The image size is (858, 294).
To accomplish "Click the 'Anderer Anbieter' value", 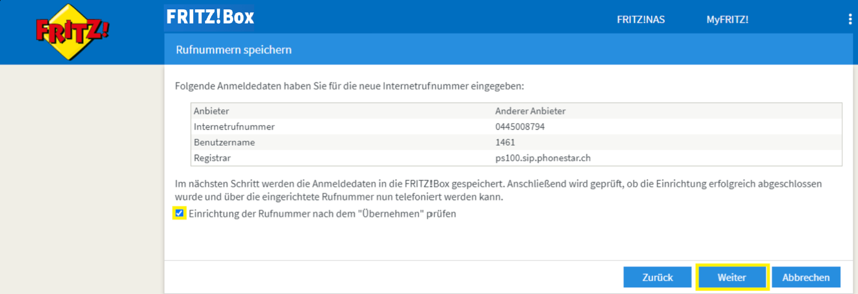I will pos(530,111).
